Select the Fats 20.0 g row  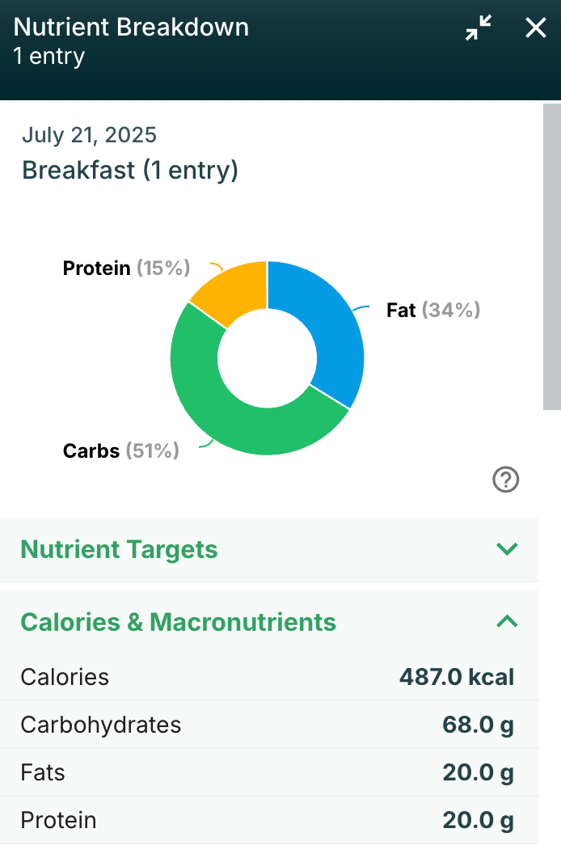pos(267,772)
